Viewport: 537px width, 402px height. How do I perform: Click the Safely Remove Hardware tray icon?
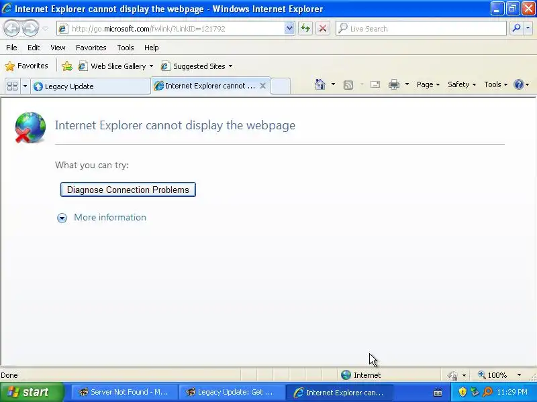(475, 392)
